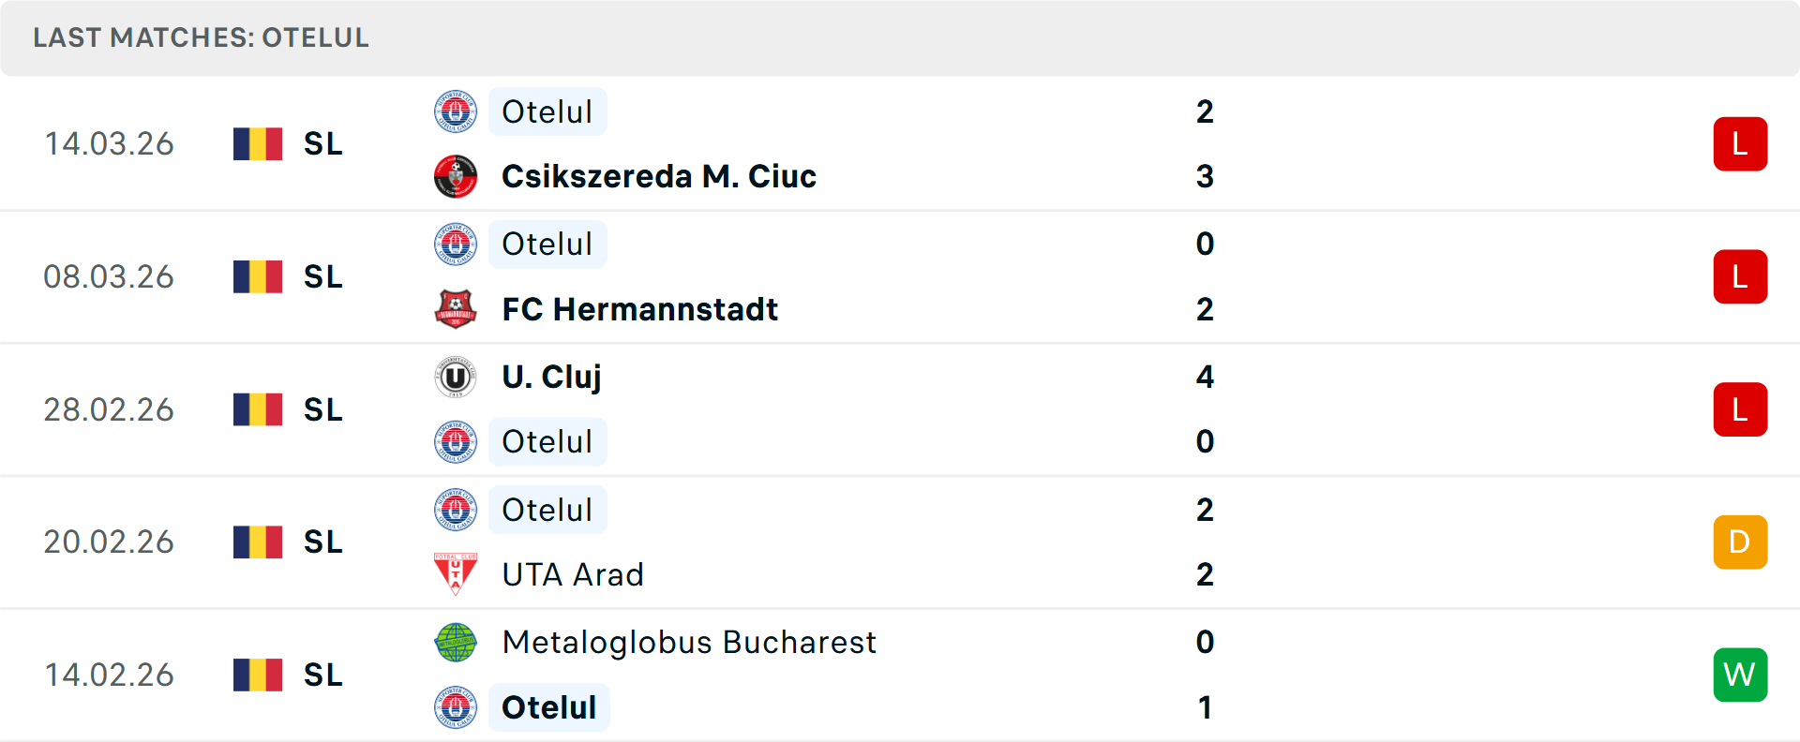Open the U. Cluj team link
Viewport: 1800px width, 742px height.
click(x=551, y=377)
